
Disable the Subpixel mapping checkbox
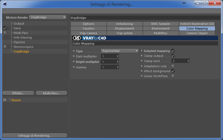[173, 51]
